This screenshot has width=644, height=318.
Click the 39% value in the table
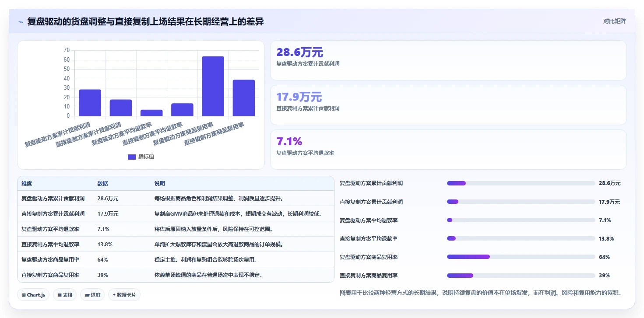pyautogui.click(x=103, y=275)
